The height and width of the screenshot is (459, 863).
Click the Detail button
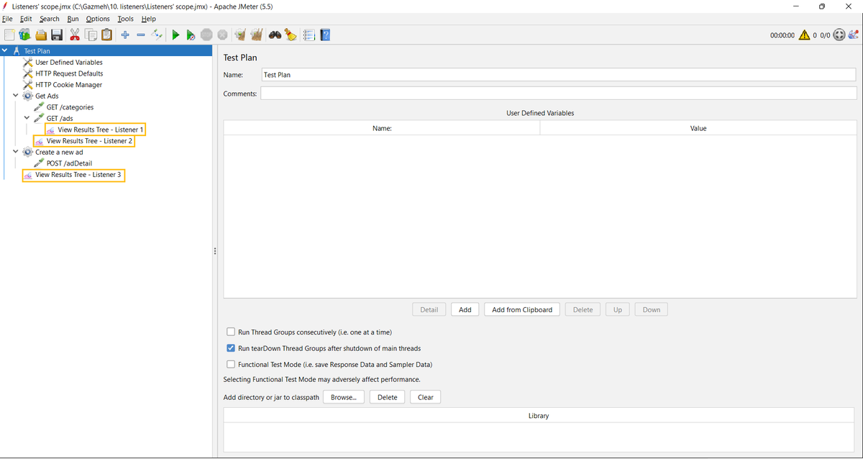click(x=429, y=309)
